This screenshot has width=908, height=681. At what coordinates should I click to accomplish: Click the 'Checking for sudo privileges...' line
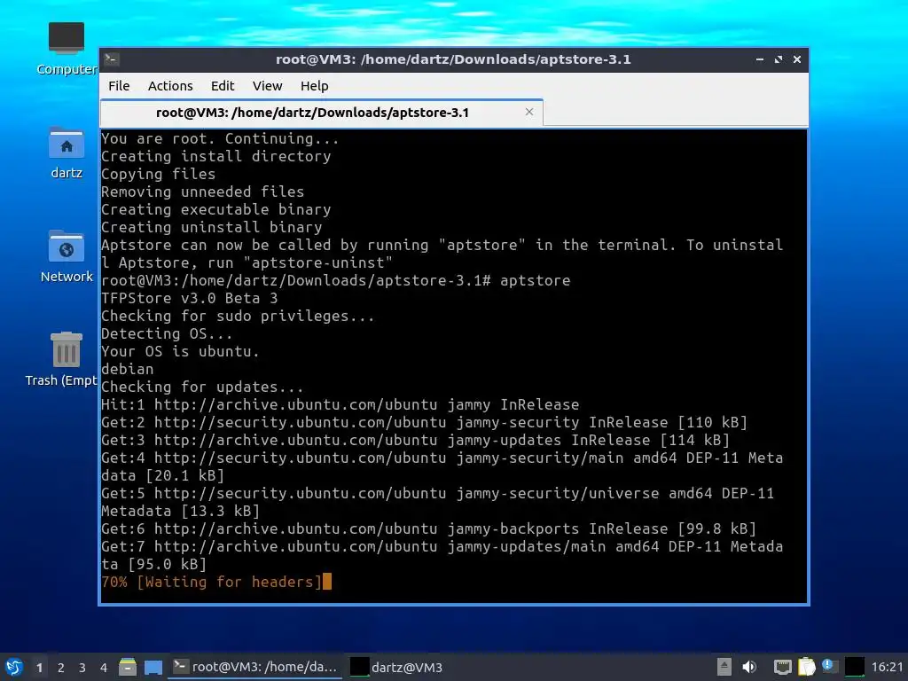click(238, 317)
